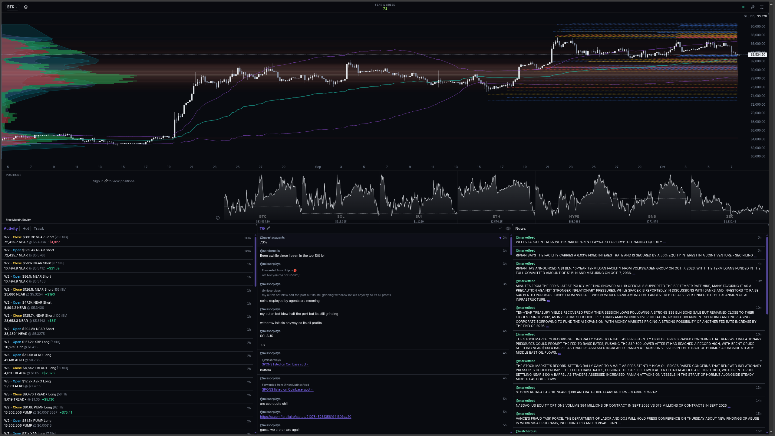Mark TG messages read with checkmark icon
Viewport: 775px width, 436px height.
click(501, 229)
